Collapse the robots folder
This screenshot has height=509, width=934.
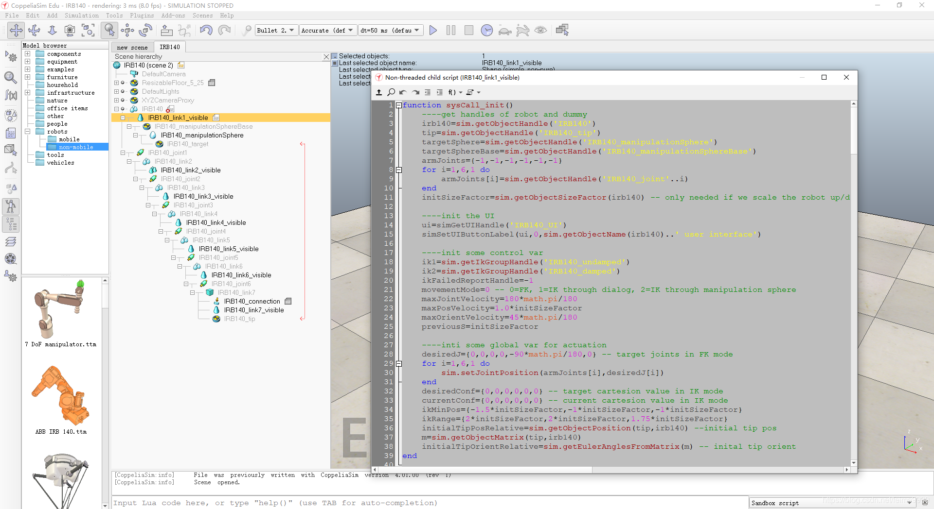[28, 132]
